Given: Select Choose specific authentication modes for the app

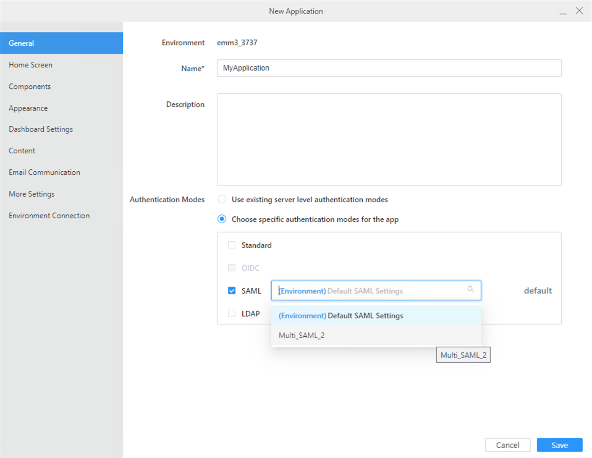Looking at the screenshot, I should click(222, 219).
